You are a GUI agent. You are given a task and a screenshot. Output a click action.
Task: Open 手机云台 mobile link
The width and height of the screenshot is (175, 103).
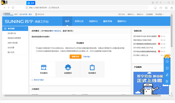(41, 14)
